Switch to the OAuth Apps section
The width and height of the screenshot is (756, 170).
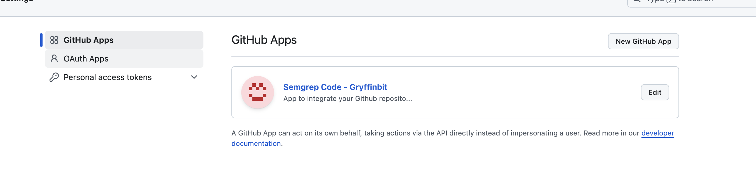(x=124, y=59)
